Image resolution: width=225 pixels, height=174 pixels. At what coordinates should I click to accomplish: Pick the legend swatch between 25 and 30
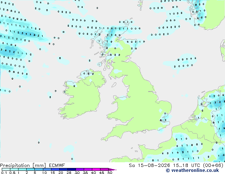pos(72,169)
